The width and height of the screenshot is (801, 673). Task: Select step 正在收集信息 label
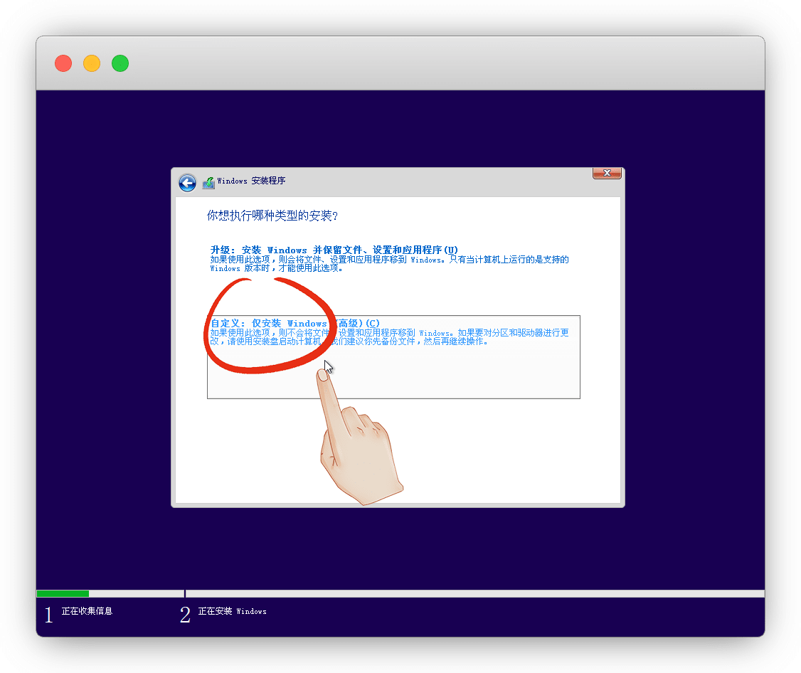pos(87,611)
